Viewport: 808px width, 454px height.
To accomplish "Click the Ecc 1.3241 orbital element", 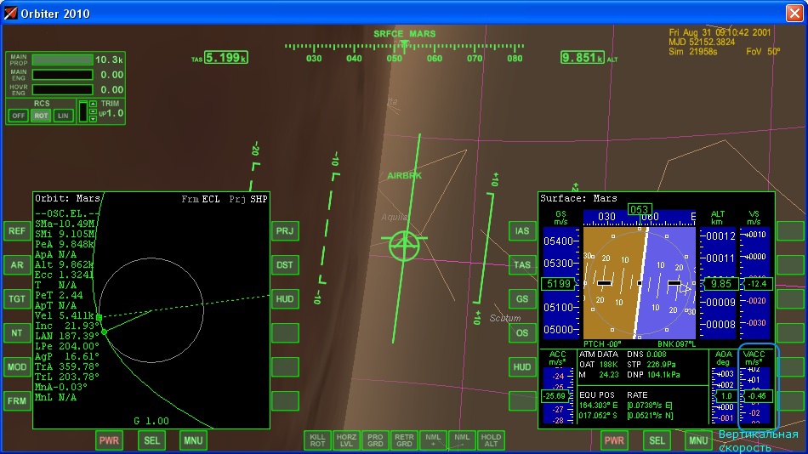I will coord(65,275).
